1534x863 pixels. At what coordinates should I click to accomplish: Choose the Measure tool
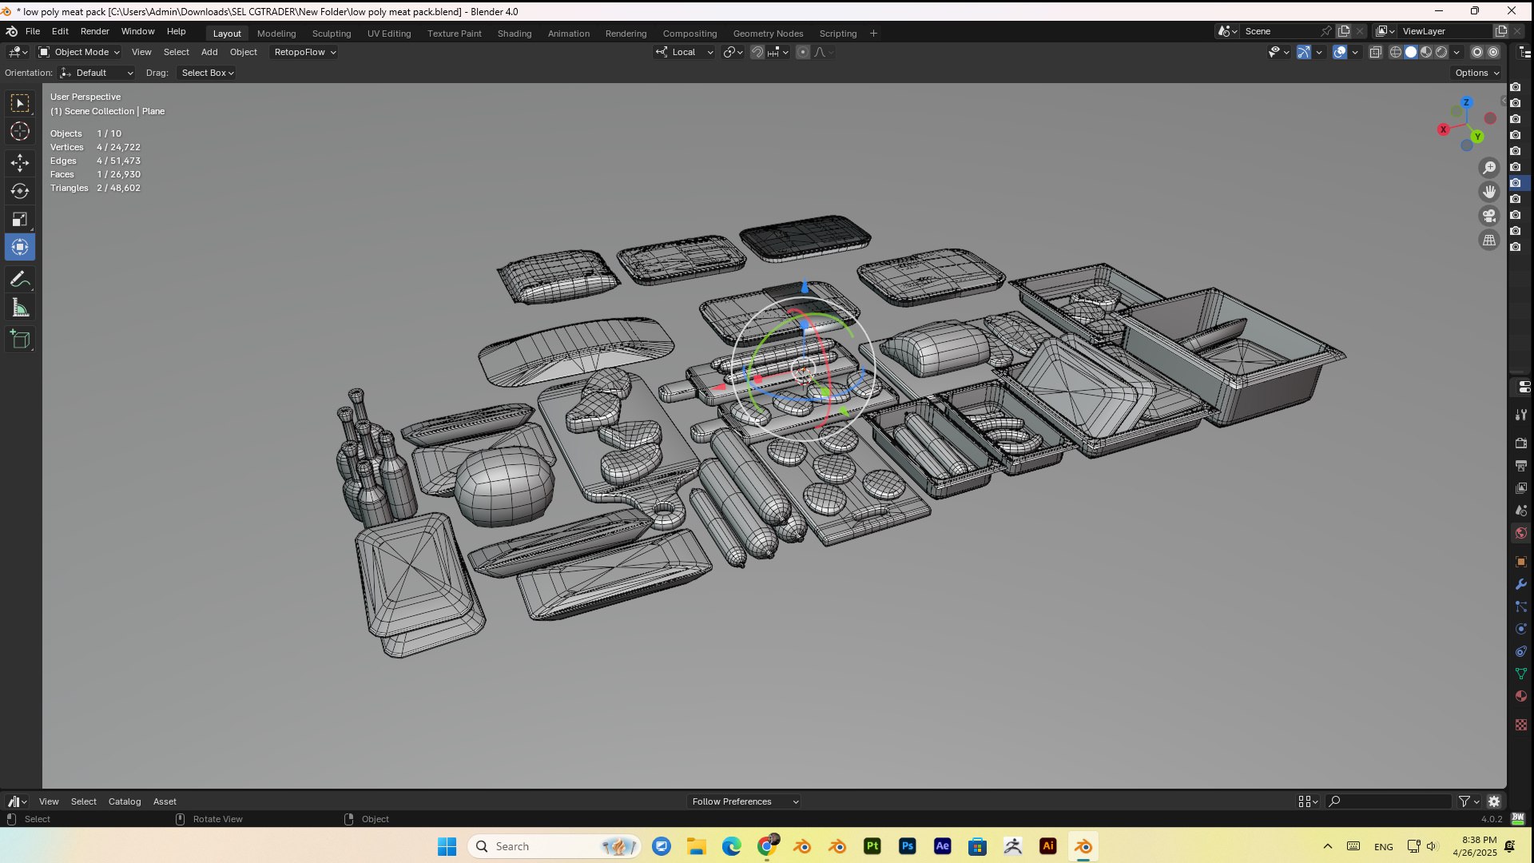[20, 308]
